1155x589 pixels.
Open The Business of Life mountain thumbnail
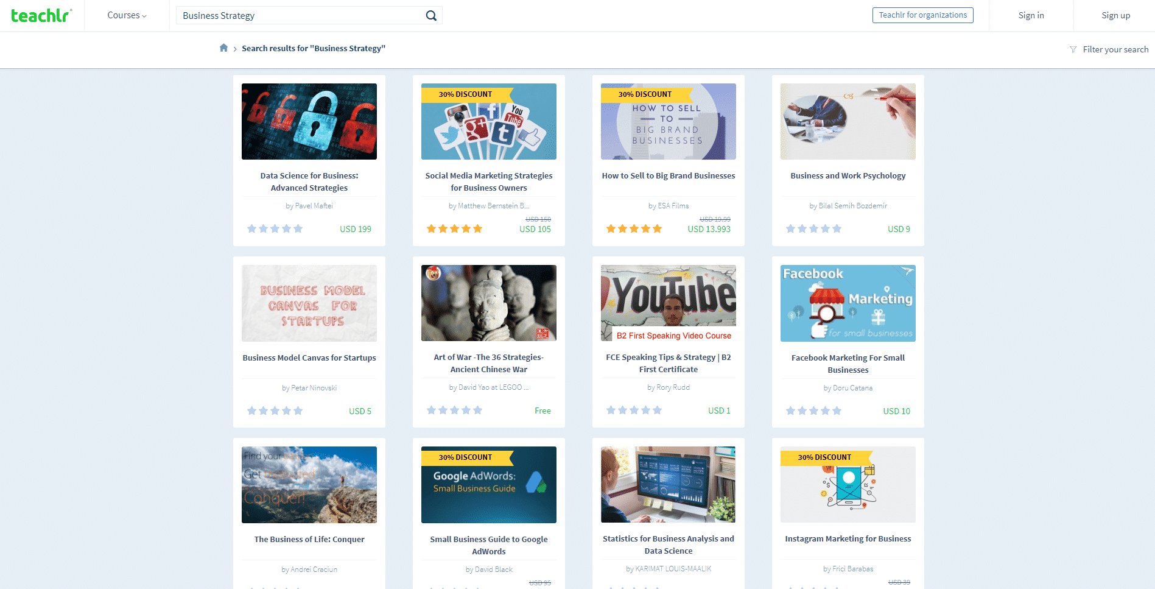coord(309,485)
